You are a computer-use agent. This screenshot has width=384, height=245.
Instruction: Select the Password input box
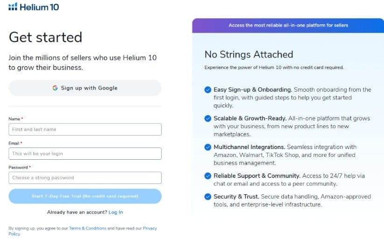pos(85,178)
